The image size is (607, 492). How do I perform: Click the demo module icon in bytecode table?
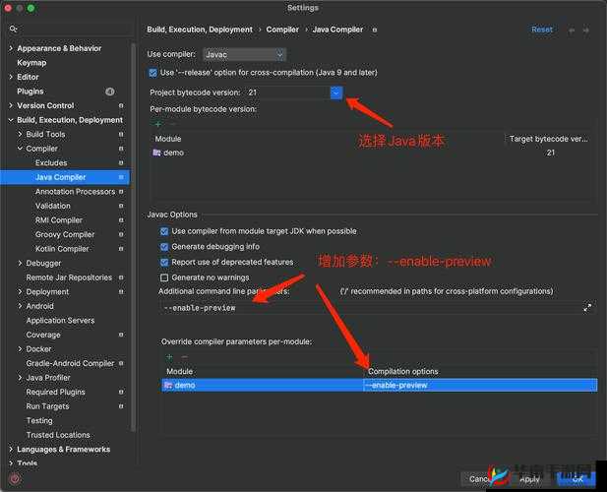(x=156, y=153)
